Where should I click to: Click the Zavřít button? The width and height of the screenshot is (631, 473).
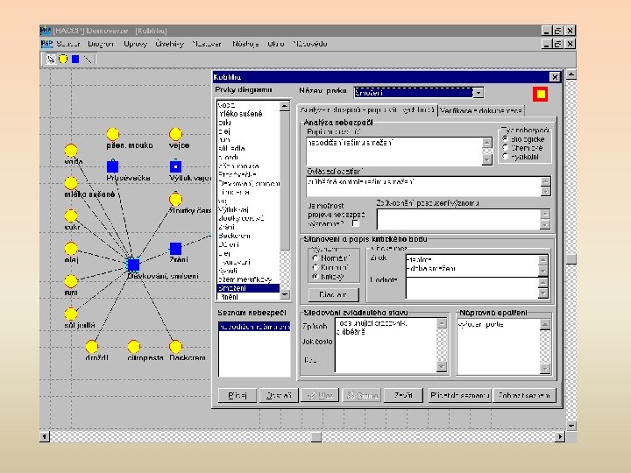[x=403, y=395]
